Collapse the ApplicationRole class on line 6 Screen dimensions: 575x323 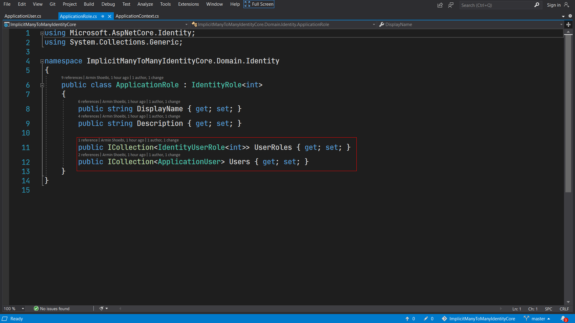42,85
